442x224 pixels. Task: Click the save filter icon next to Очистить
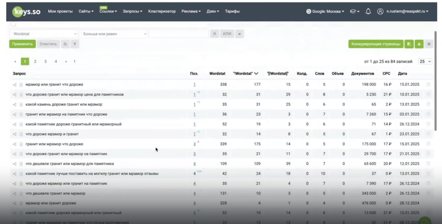pos(65,44)
